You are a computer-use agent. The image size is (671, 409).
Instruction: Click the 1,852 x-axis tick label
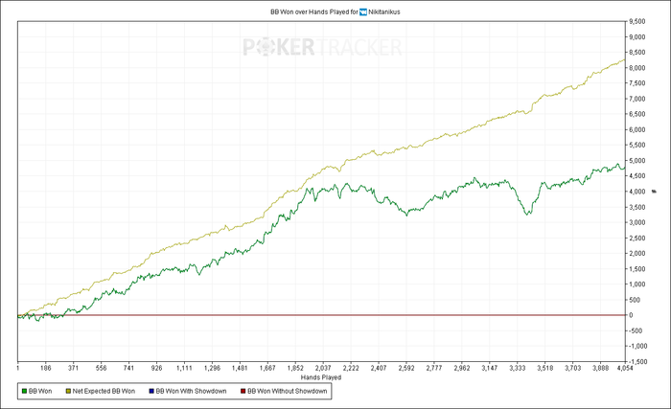click(295, 368)
